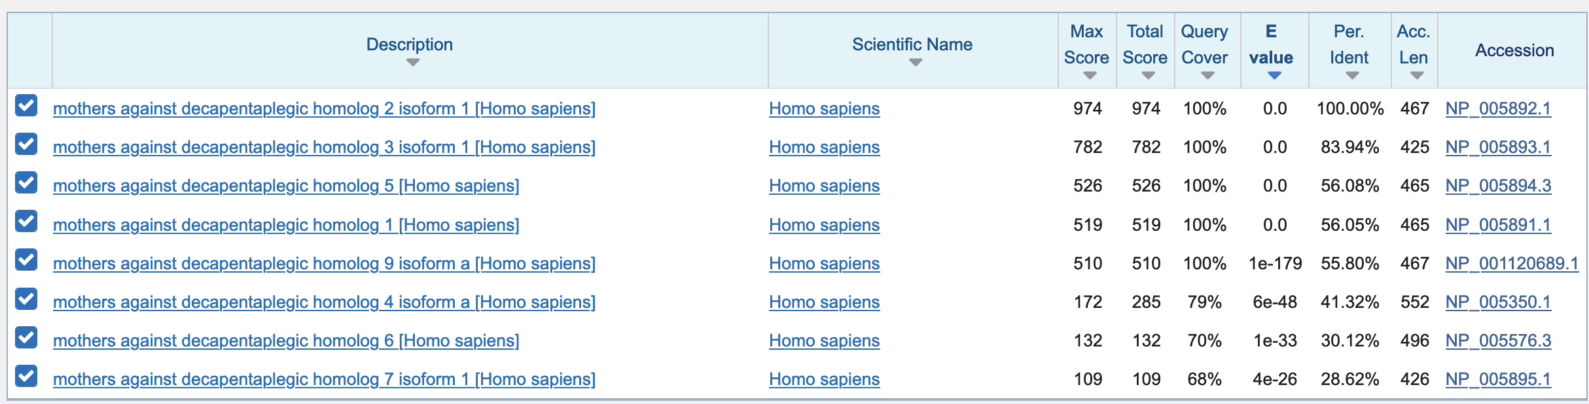Click the Acc. Len sort arrow
This screenshot has height=404, width=1589.
tap(1417, 76)
